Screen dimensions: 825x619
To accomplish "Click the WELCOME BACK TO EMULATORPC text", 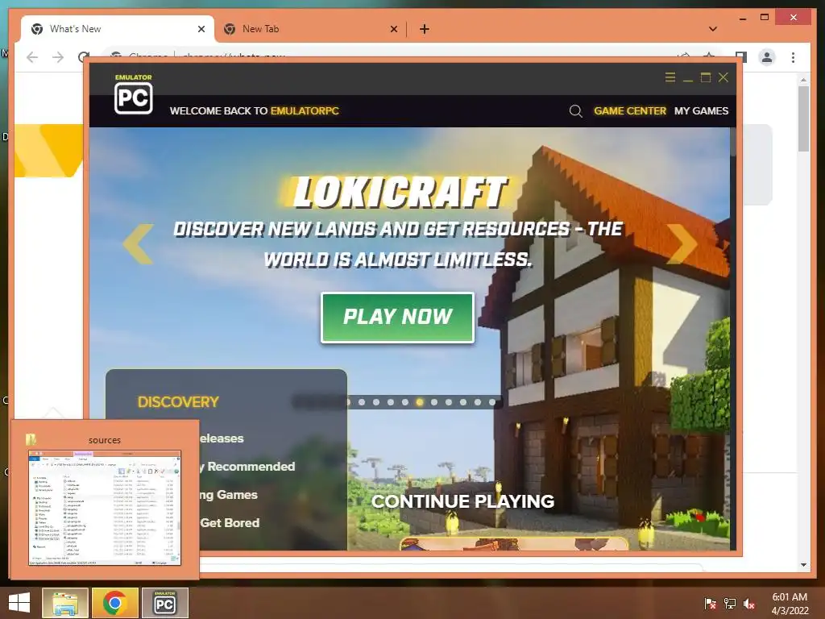I will click(254, 111).
